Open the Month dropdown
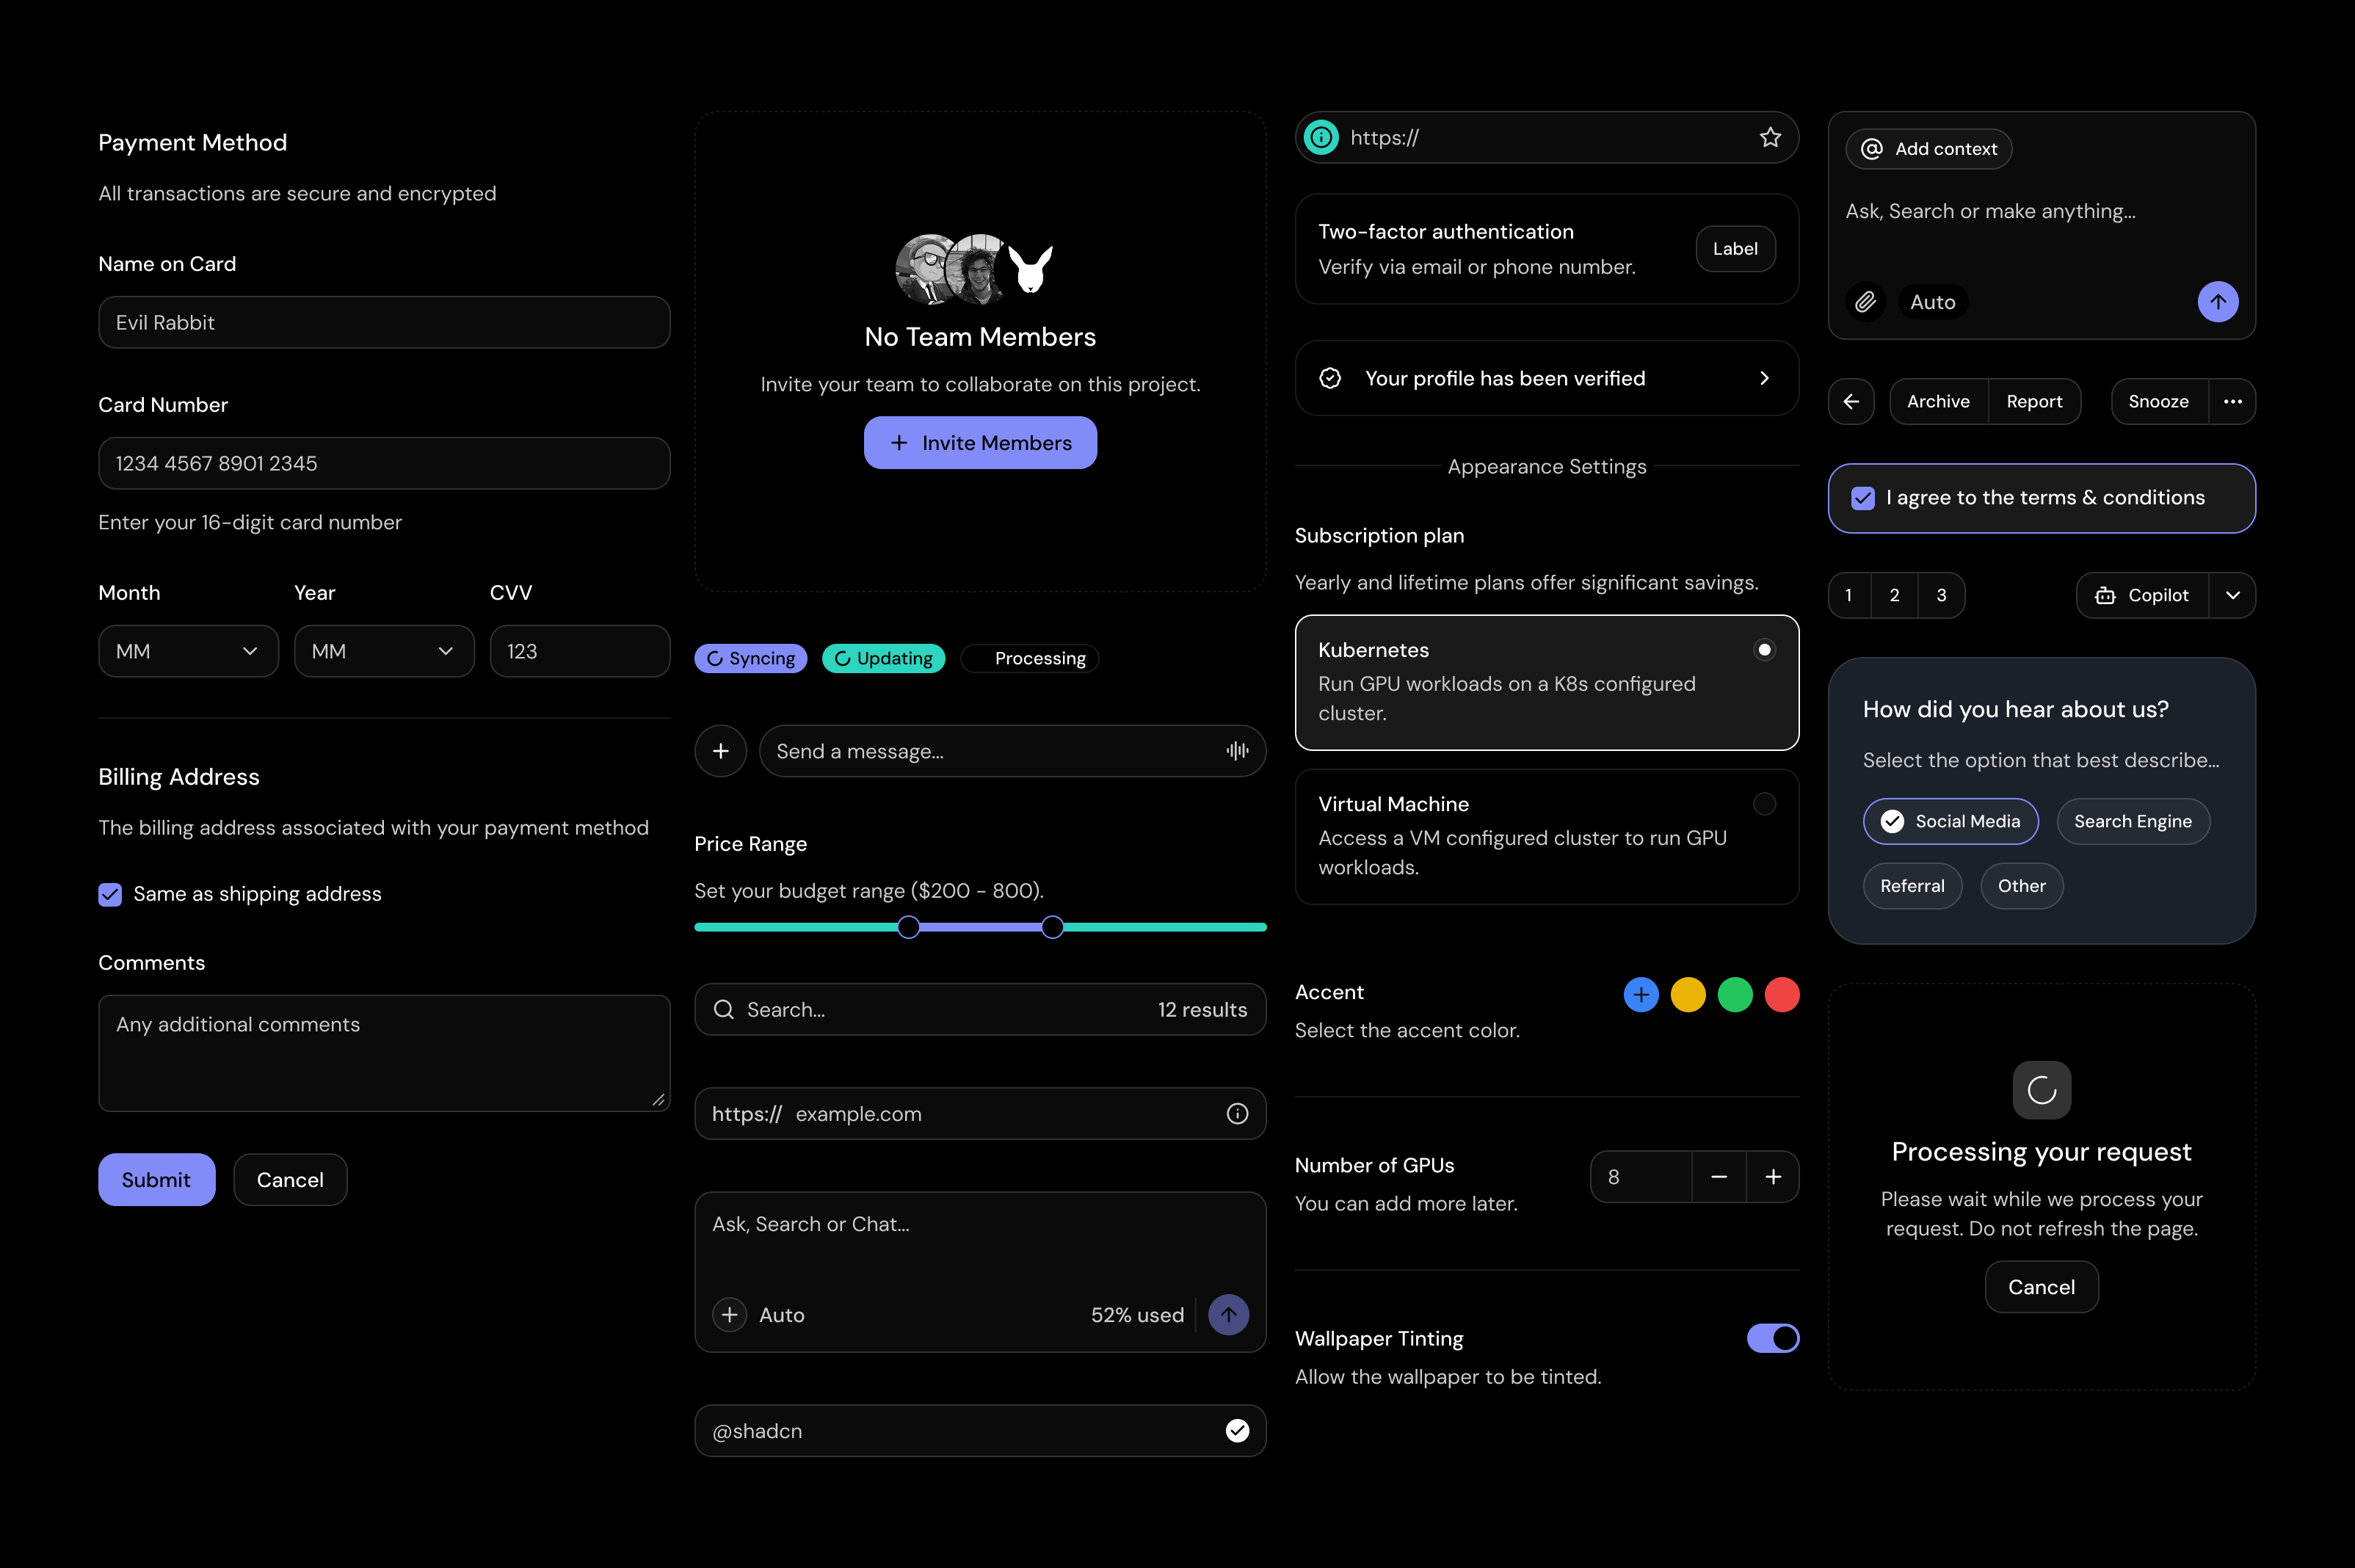The image size is (2355, 1568). [187, 650]
